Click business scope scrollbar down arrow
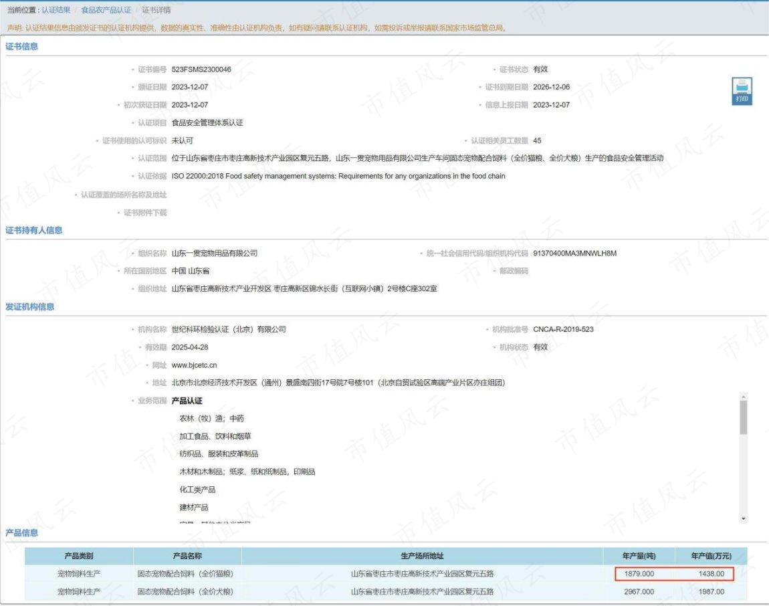The height and width of the screenshot is (606, 769). pos(744,518)
